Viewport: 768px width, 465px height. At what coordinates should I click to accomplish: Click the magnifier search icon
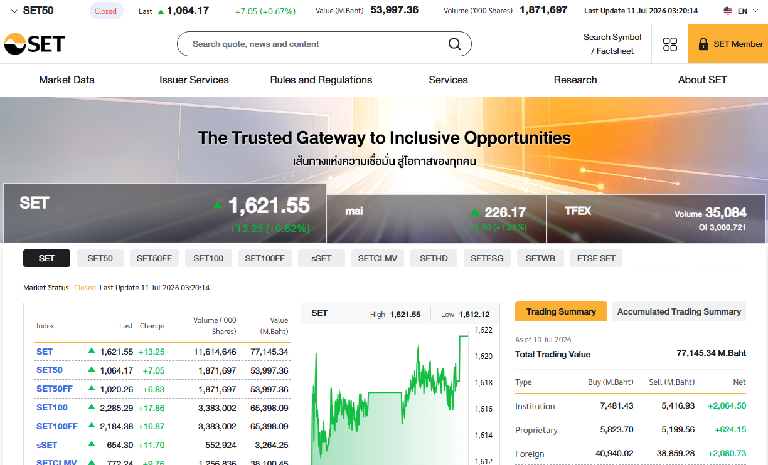click(454, 44)
